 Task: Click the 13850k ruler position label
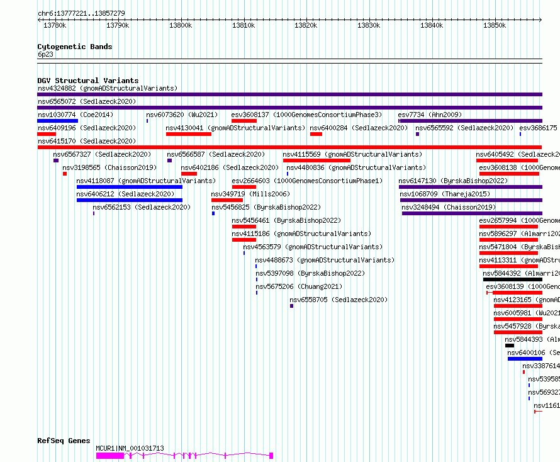(x=495, y=25)
